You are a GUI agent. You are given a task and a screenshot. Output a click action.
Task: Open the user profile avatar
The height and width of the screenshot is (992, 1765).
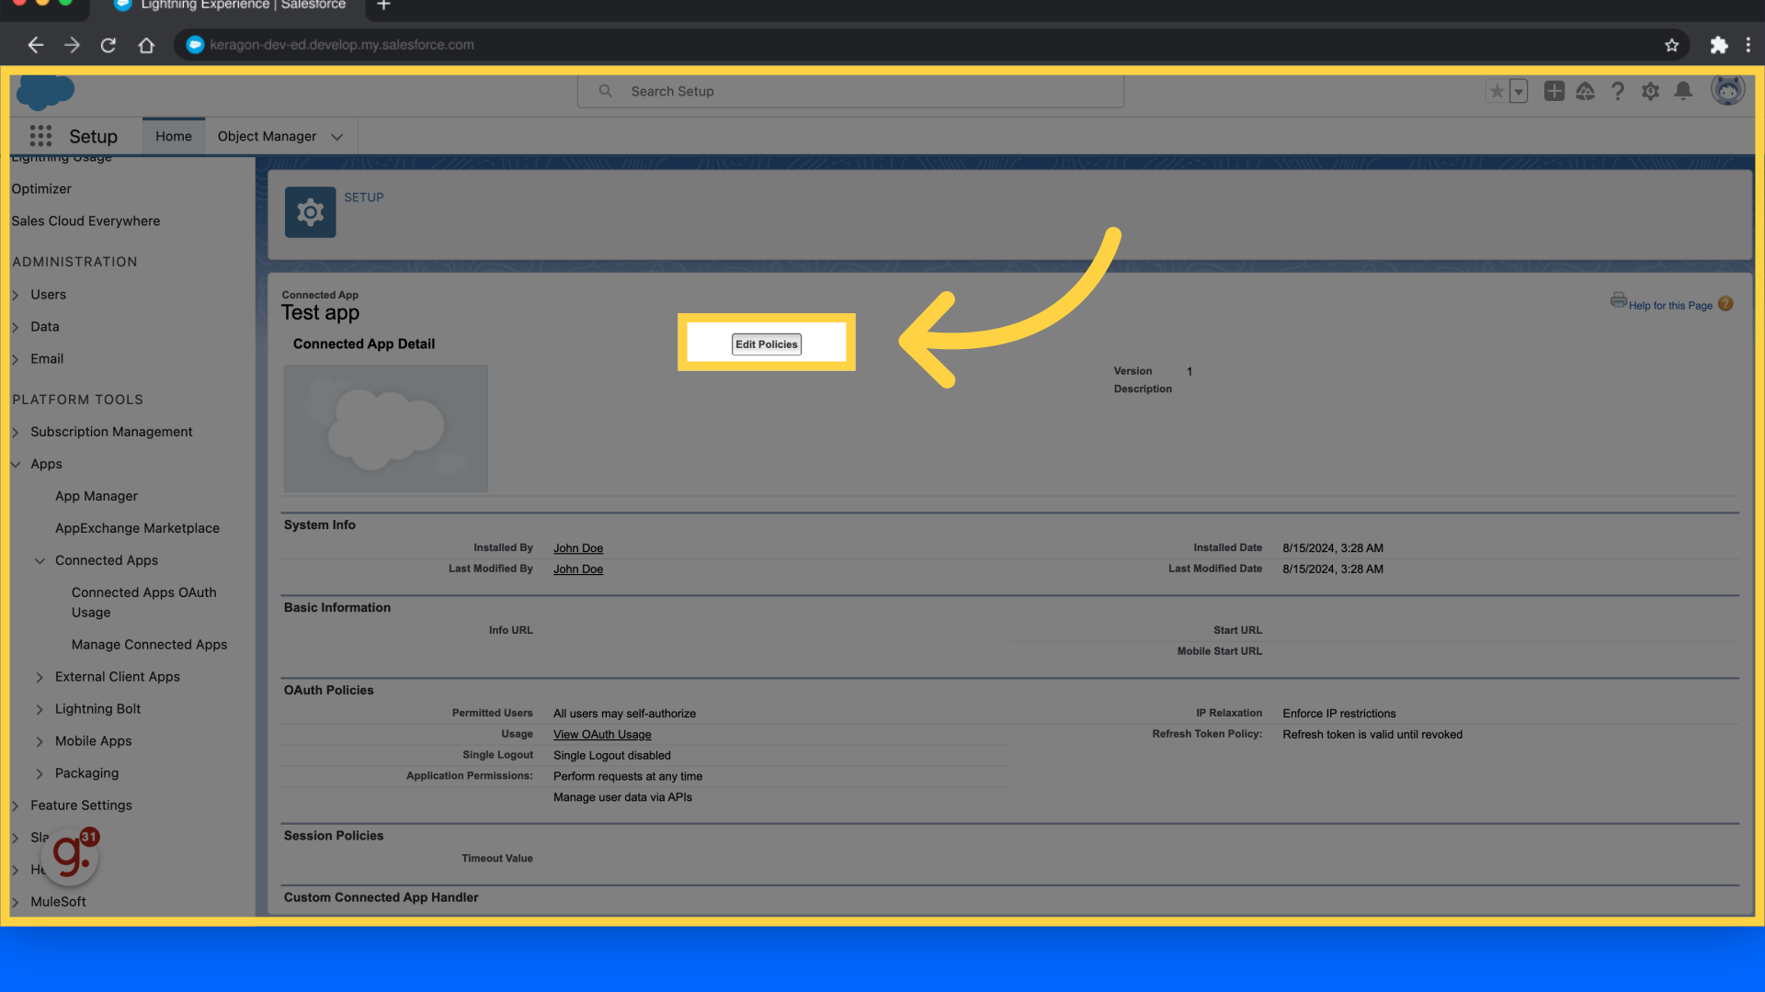point(1727,90)
